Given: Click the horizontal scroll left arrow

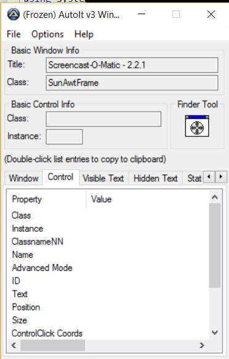Looking at the screenshot, I should (x=14, y=345).
